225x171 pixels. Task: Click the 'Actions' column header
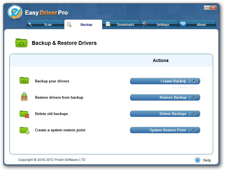coord(160,60)
